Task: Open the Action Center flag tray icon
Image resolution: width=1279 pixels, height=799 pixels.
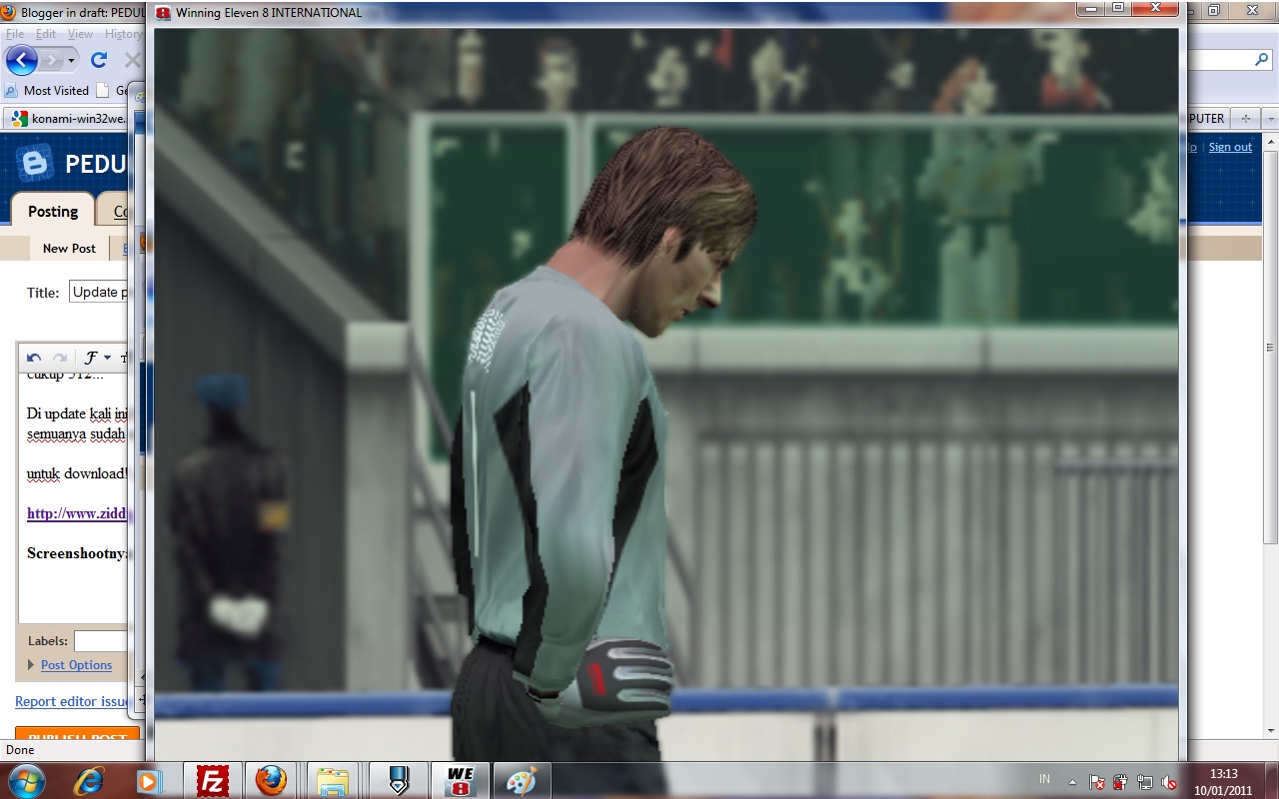Action: click(1097, 783)
